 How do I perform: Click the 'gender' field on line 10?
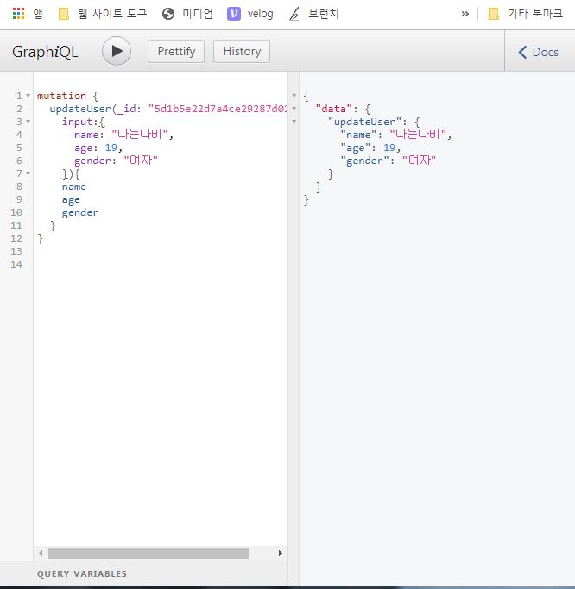pos(80,212)
